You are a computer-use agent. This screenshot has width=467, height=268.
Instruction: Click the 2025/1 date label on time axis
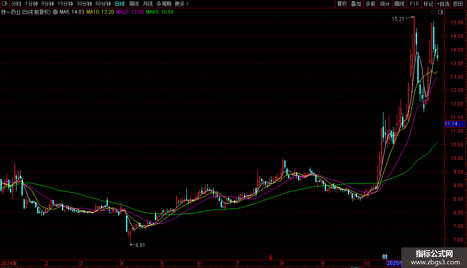click(394, 263)
